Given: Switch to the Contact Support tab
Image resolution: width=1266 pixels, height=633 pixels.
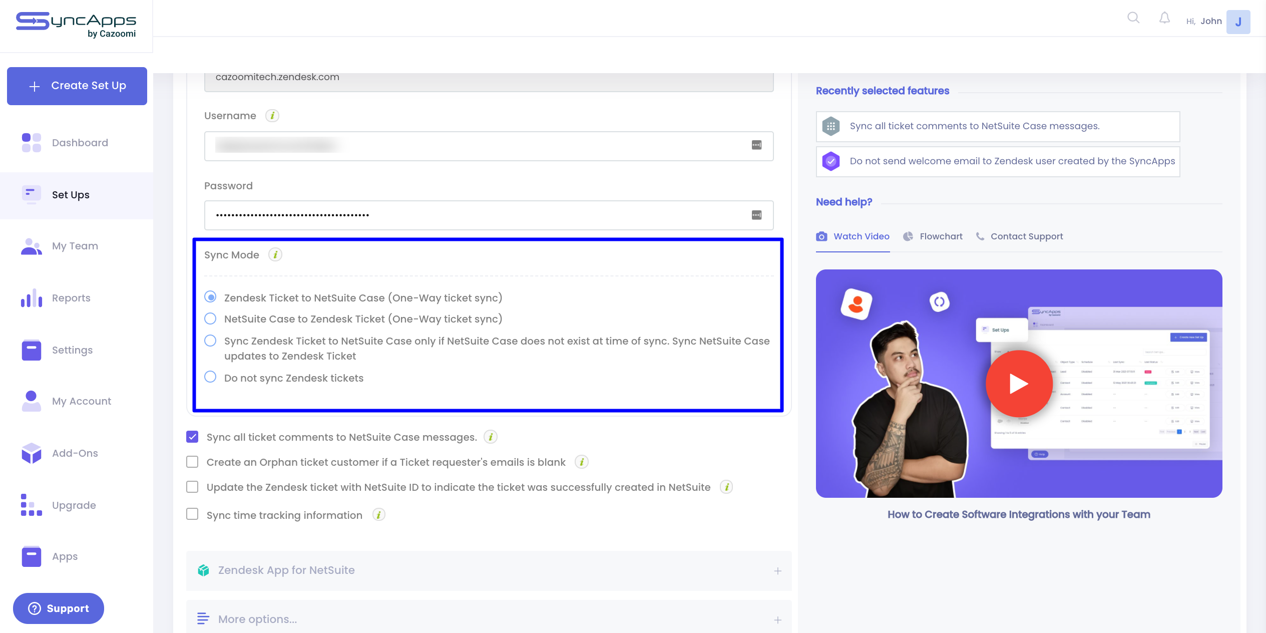Looking at the screenshot, I should point(1019,236).
